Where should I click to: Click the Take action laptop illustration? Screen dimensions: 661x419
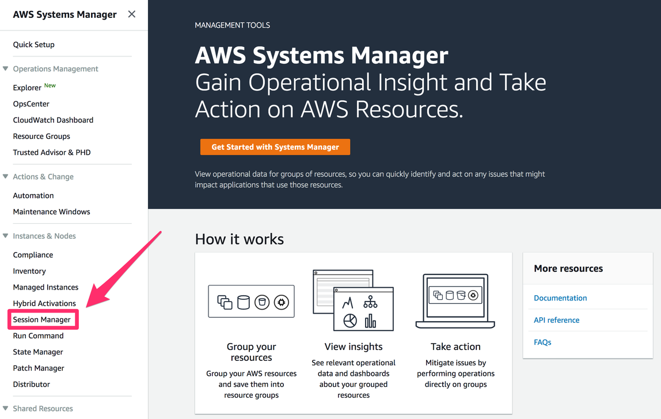click(x=455, y=300)
